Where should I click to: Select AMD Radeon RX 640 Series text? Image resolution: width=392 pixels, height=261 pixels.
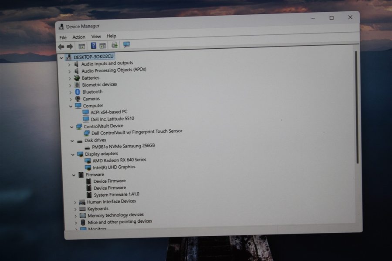click(x=119, y=160)
